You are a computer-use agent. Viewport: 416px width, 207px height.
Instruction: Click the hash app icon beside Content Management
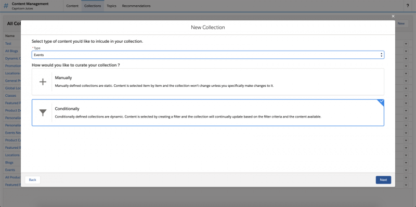coord(6,6)
